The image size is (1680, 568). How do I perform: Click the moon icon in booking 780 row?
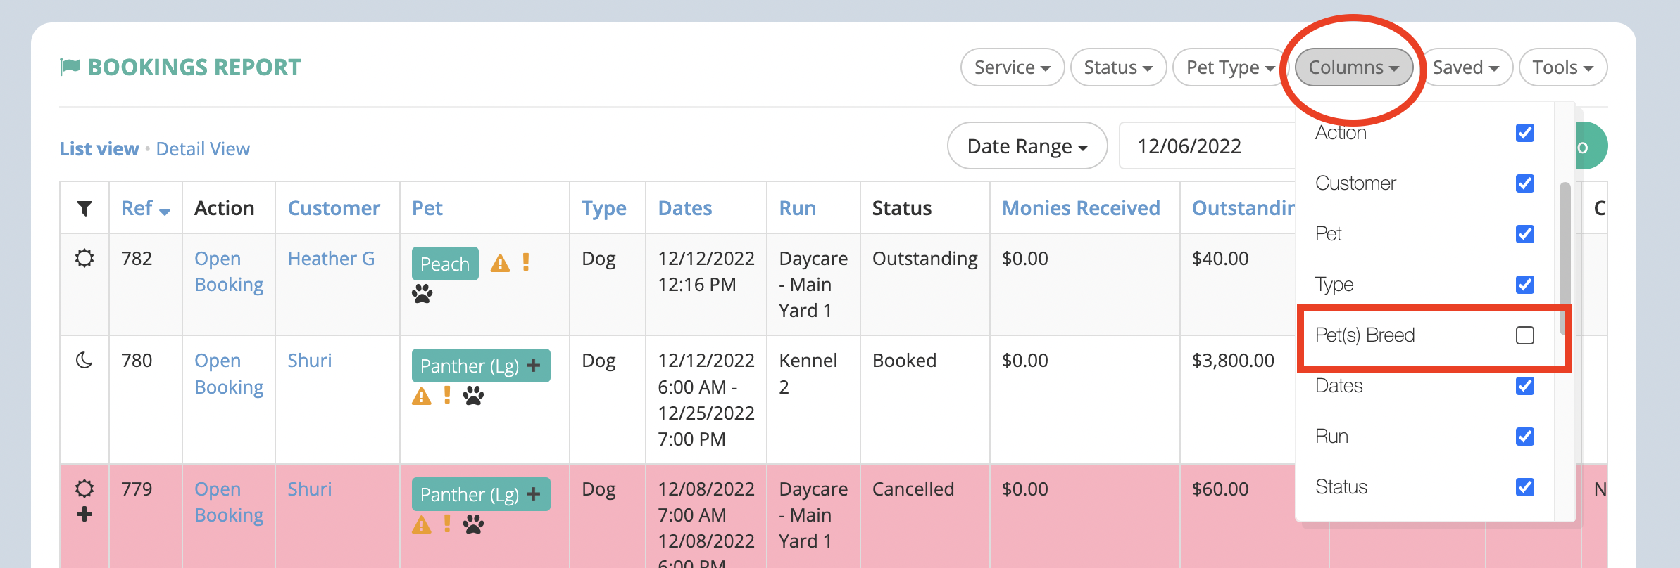(x=84, y=361)
